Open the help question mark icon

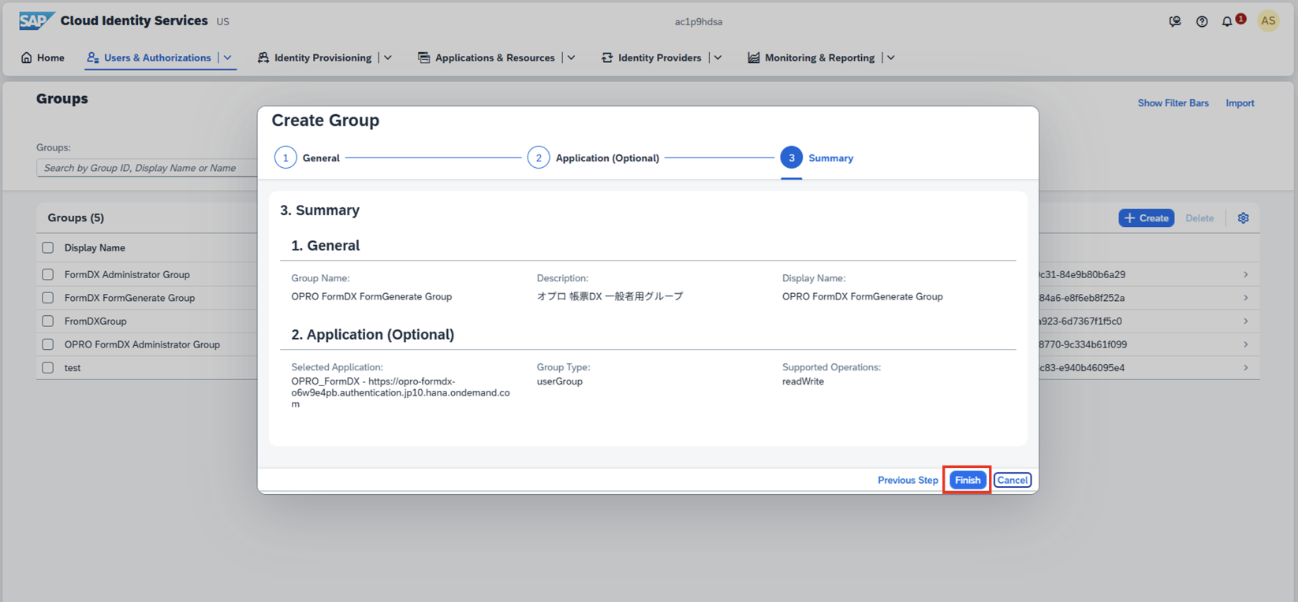coord(1202,22)
